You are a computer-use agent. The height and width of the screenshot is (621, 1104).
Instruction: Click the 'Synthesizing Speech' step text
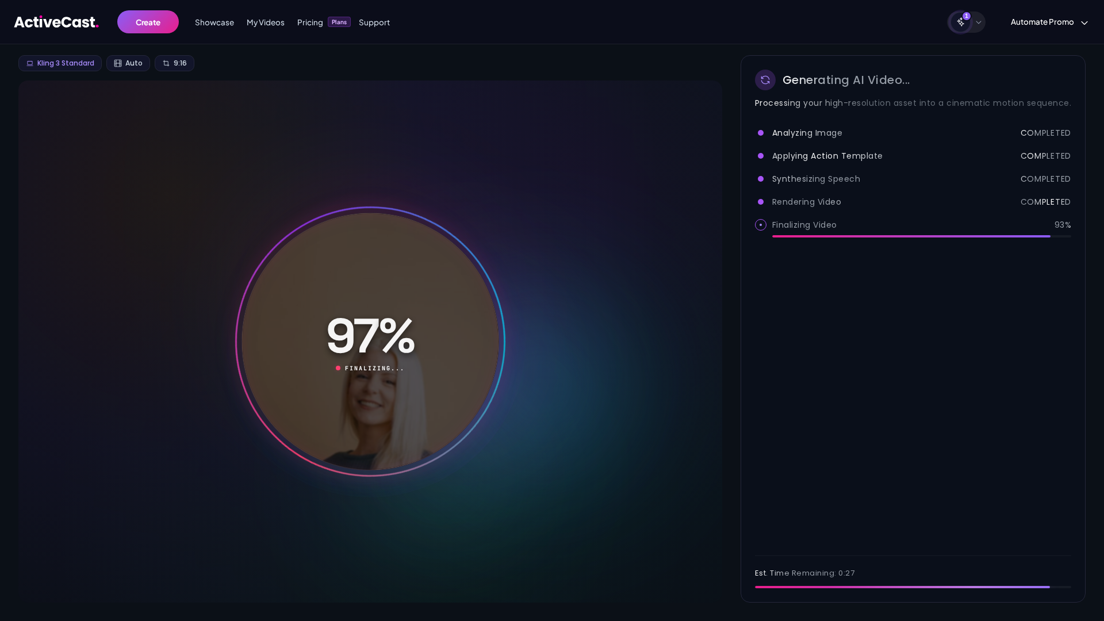click(x=816, y=179)
